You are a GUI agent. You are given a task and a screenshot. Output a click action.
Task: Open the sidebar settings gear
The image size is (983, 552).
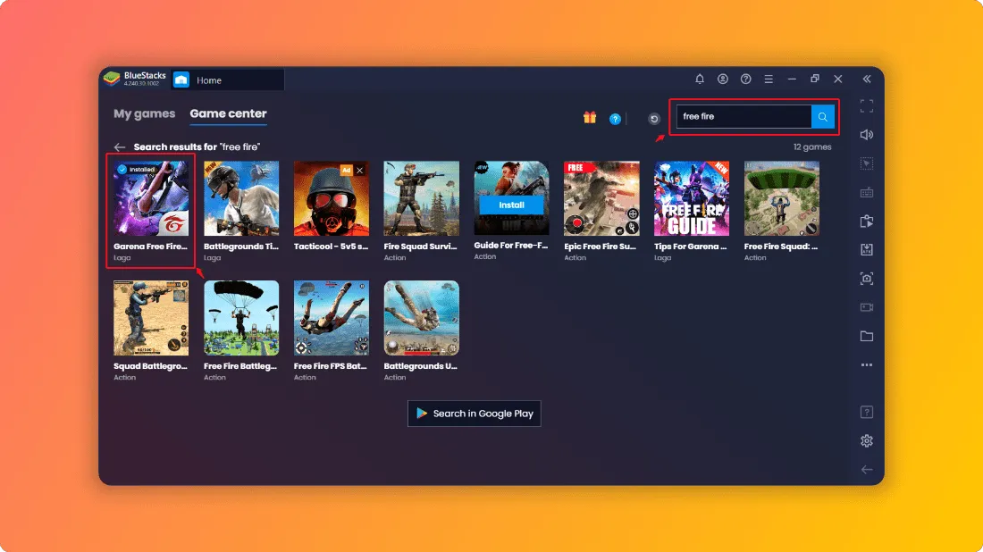[x=867, y=440]
